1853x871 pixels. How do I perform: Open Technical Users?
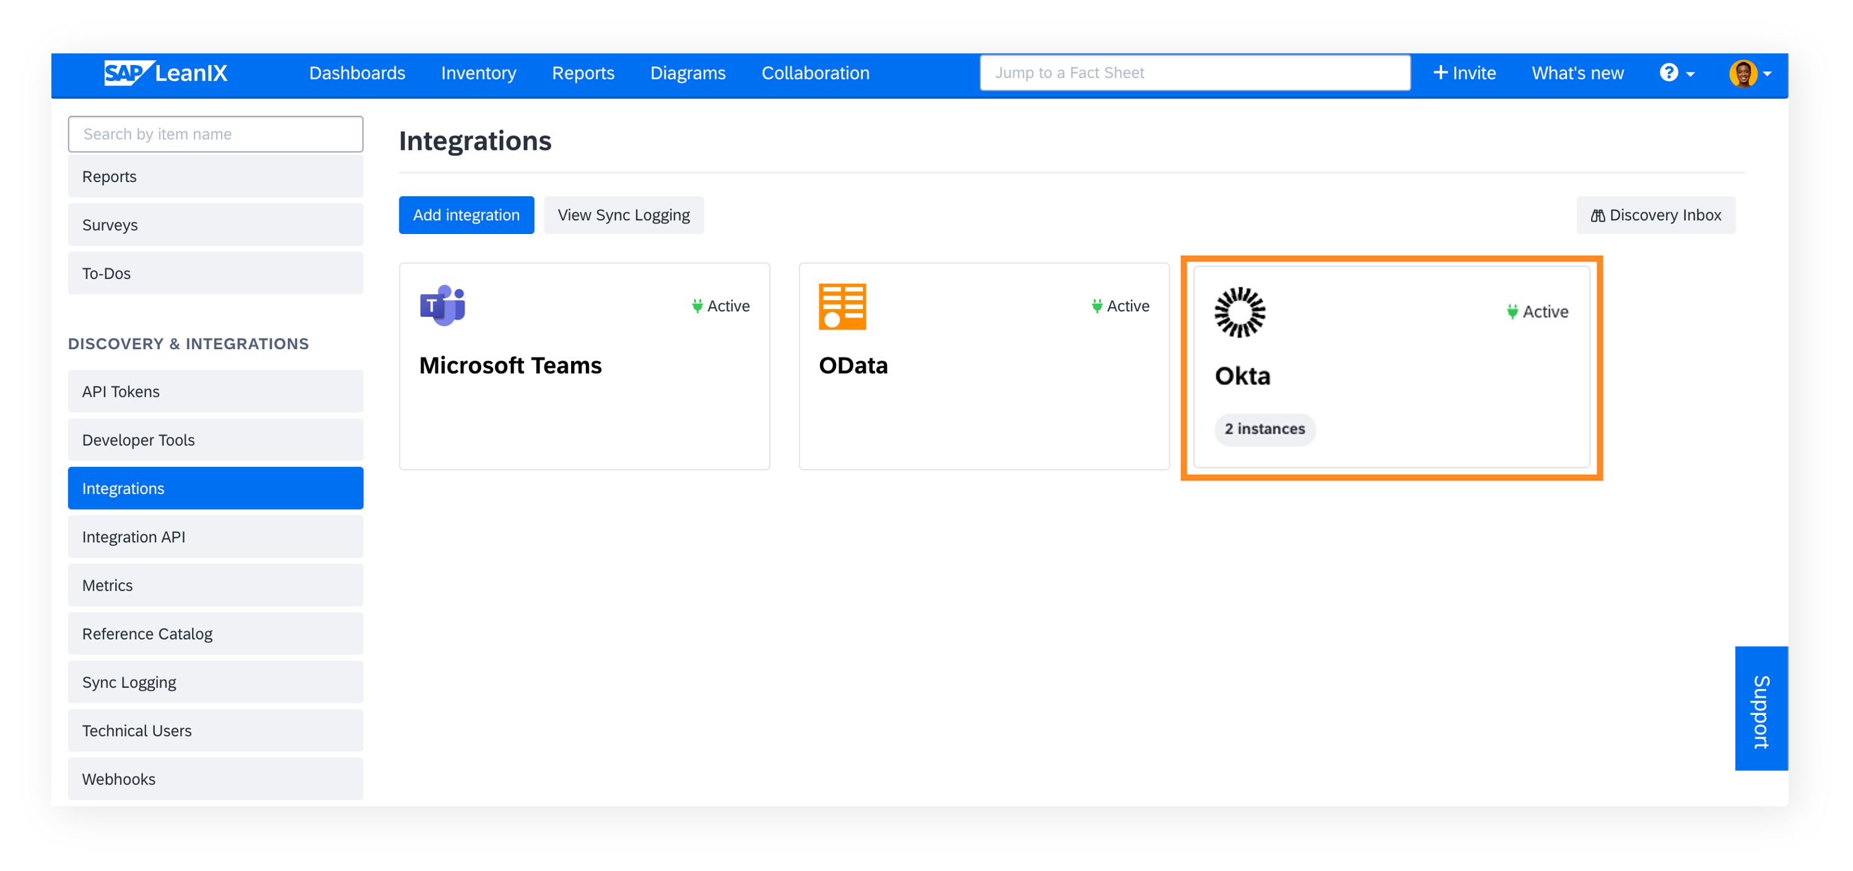pyautogui.click(x=215, y=730)
